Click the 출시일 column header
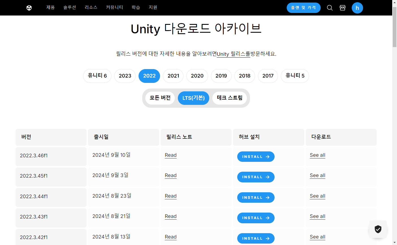Screen dimensions: 397x245 click(x=124, y=137)
